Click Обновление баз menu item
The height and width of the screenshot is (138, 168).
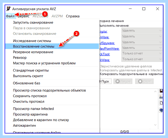[x=52, y=83]
